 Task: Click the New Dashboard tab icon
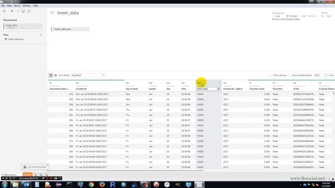click(41, 175)
